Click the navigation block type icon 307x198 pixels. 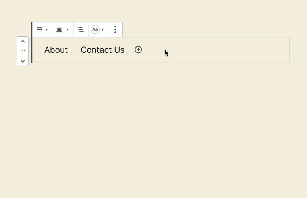coord(39,29)
